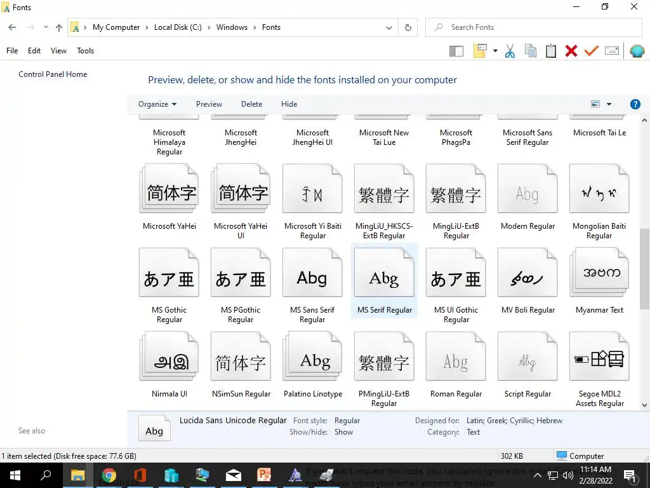Click Local Disk (C:) breadcrumb

click(178, 27)
